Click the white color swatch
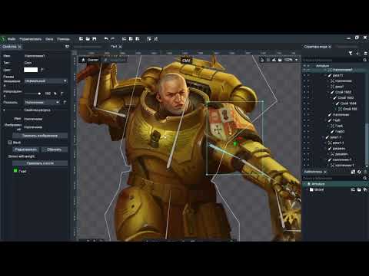The width and height of the screenshot is (369, 276). (31, 70)
